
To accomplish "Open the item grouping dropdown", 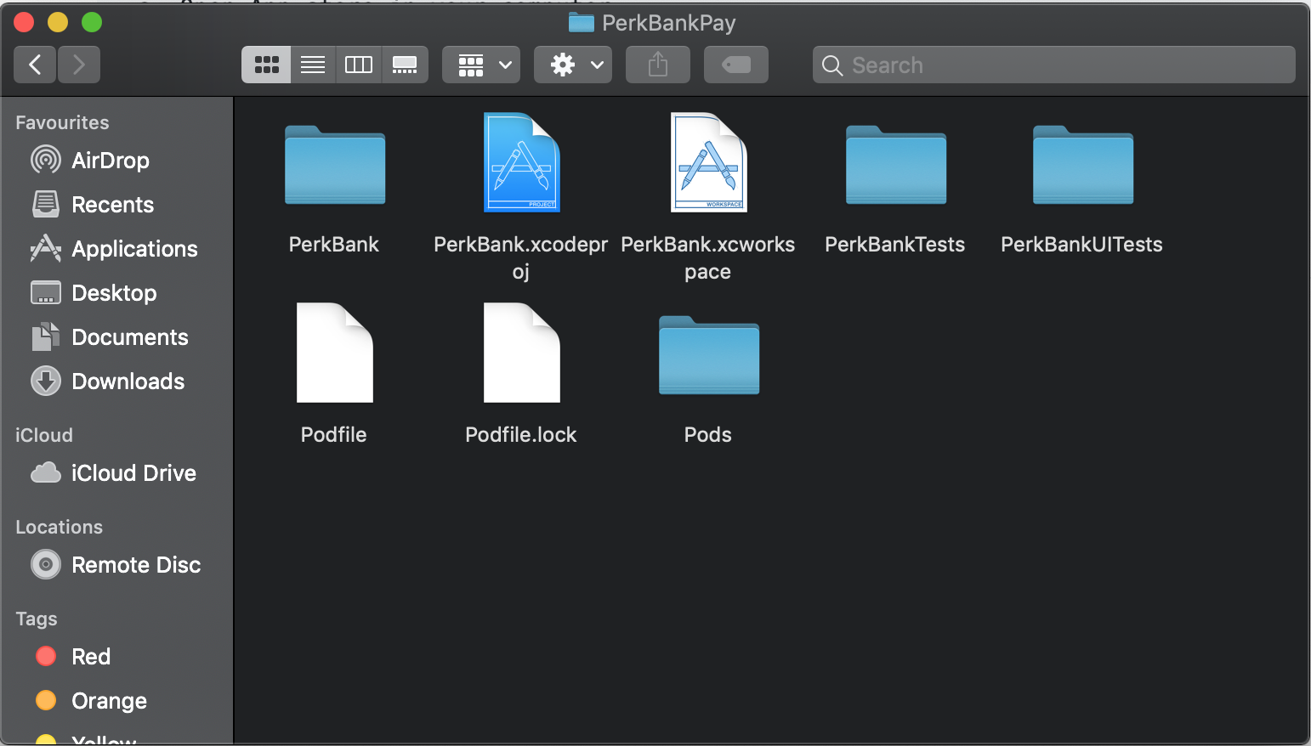I will coord(480,64).
